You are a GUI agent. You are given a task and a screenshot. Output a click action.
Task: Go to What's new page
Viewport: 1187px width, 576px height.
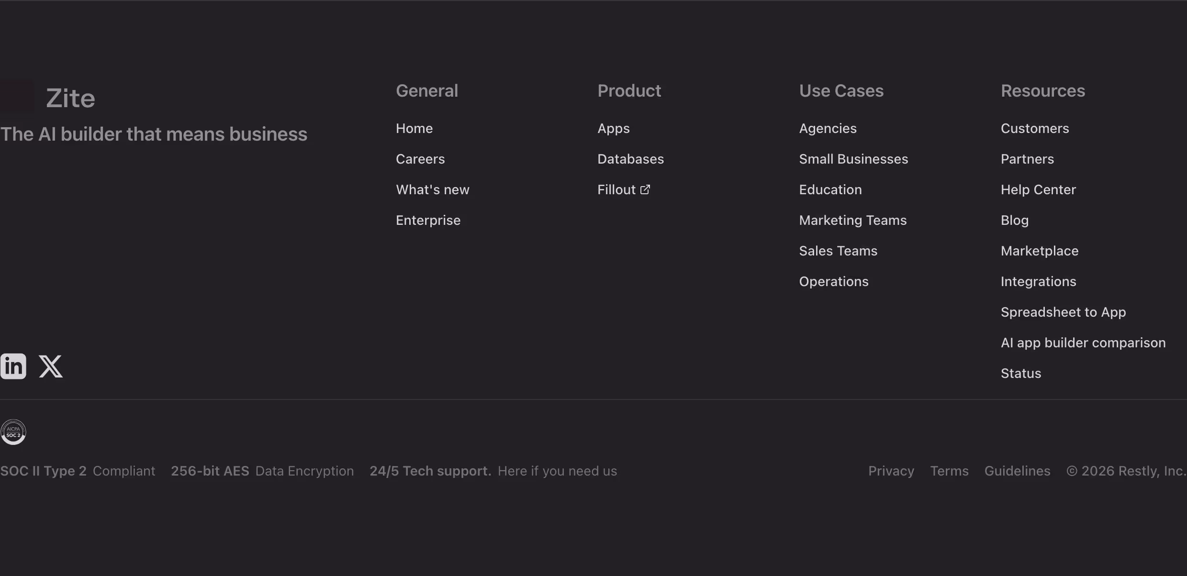pyautogui.click(x=433, y=189)
